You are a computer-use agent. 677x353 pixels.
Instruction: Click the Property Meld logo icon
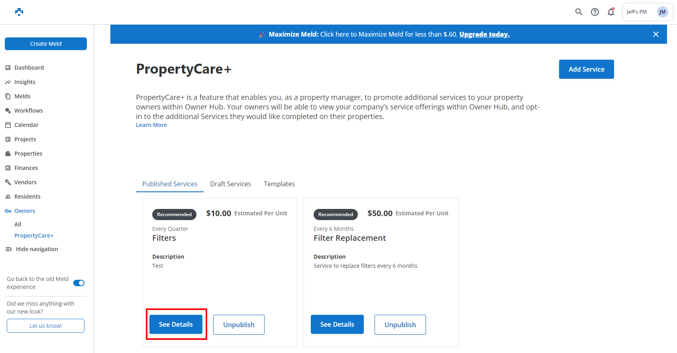19,12
